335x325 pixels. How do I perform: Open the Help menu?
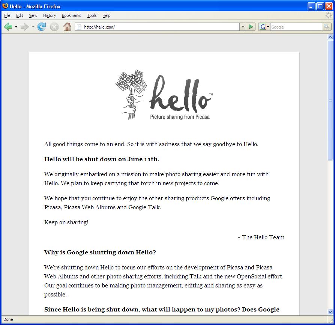[107, 15]
